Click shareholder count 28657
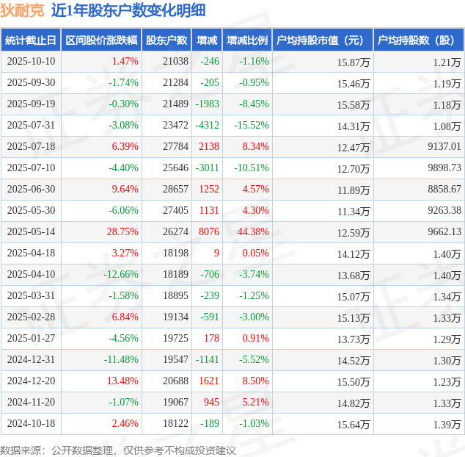The height and width of the screenshot is (457, 465). 175,190
